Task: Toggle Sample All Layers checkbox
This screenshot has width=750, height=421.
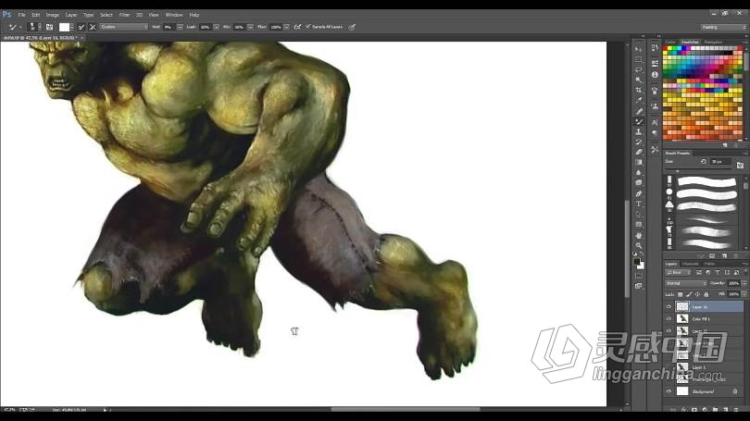Action: 308,27
